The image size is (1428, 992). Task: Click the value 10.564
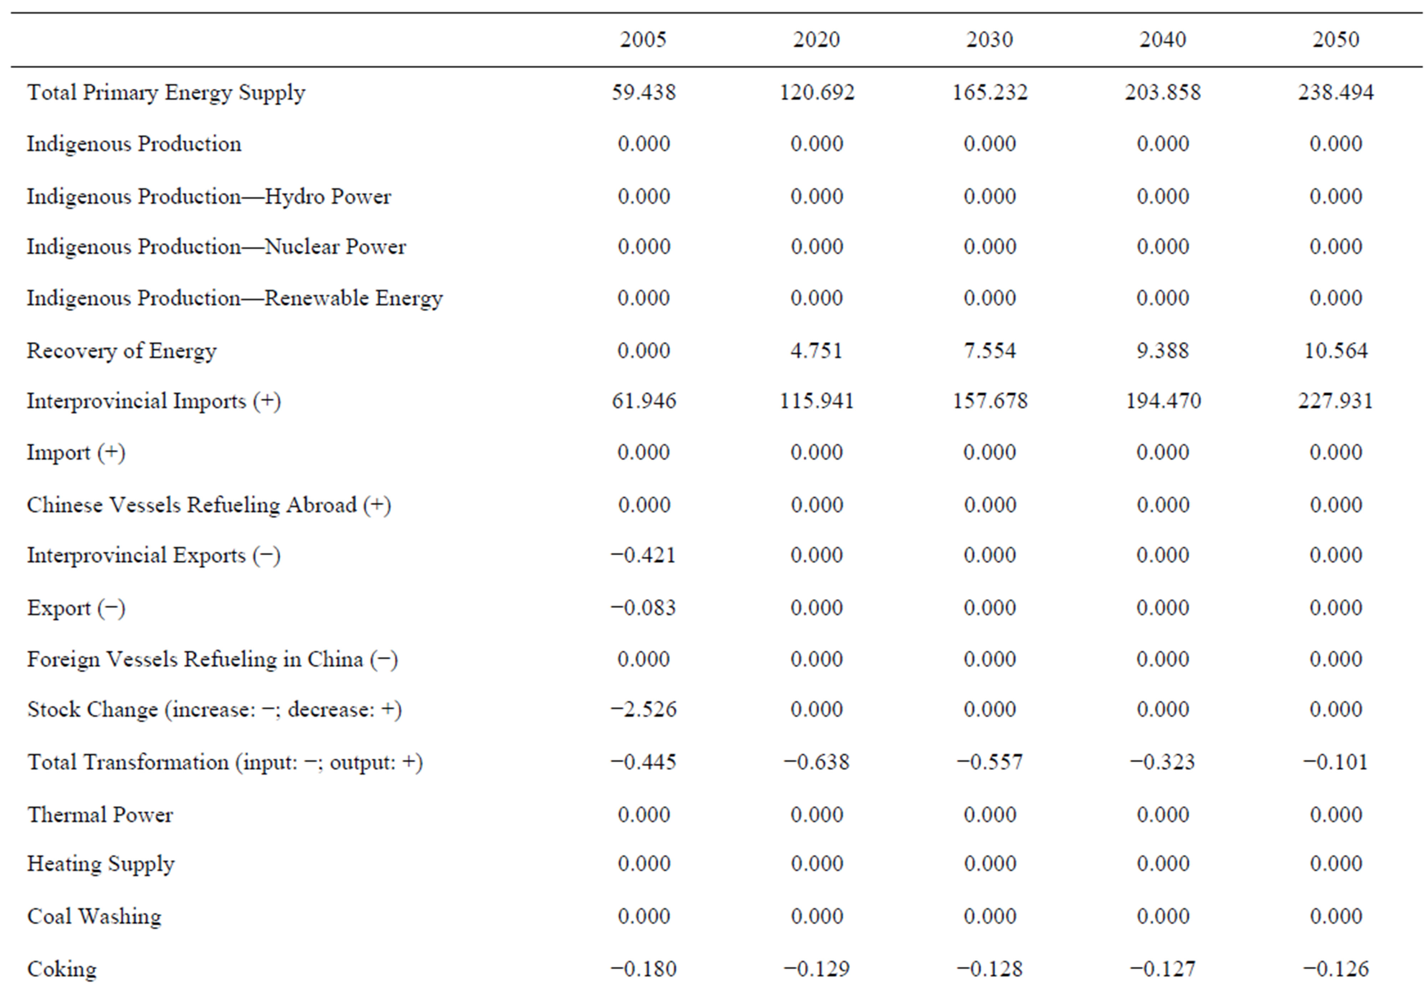pos(1335,350)
